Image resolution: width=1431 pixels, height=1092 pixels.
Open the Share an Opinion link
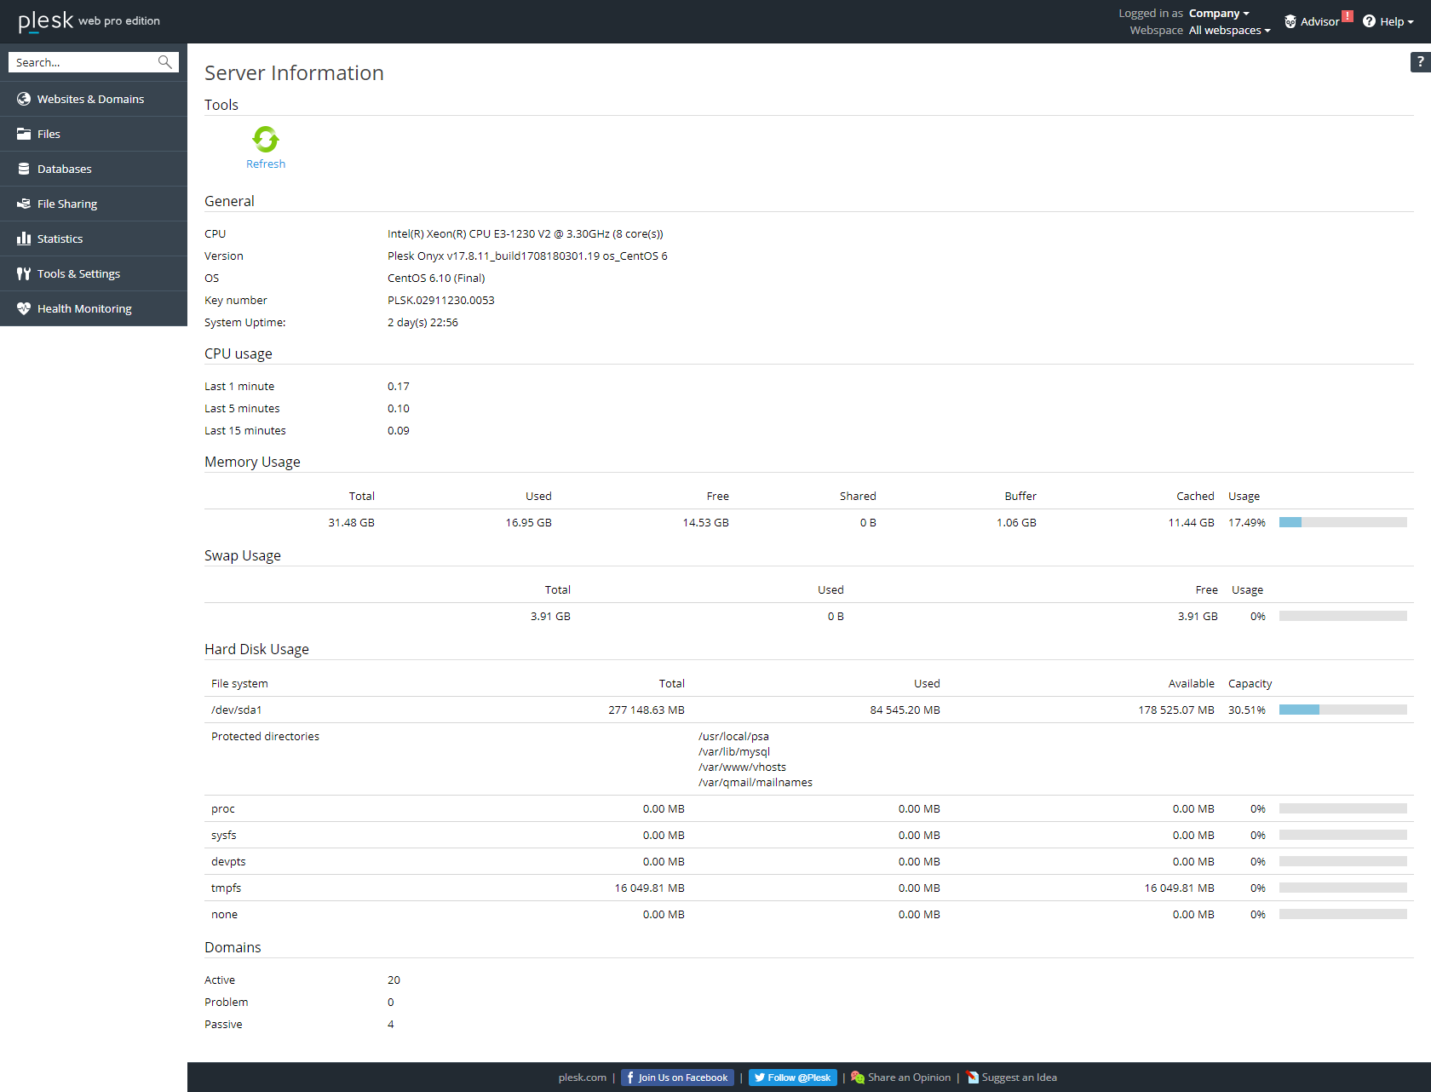point(901,1078)
